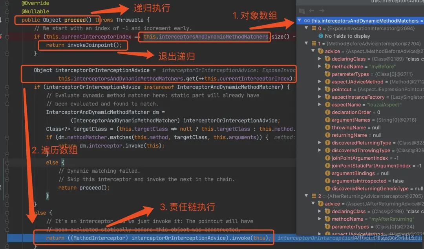Click the field icon beside argumentsIntrospected
Image resolution: width=424 pixels, height=249 pixels.
(327, 181)
